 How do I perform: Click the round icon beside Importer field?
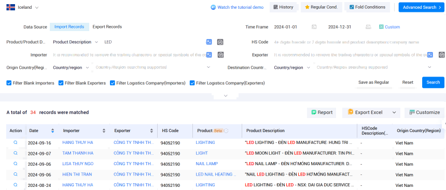pyautogui.click(x=221, y=54)
